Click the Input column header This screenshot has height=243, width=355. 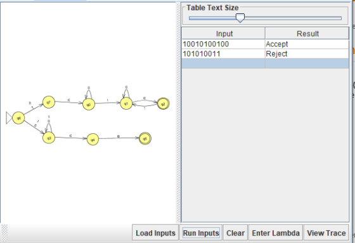(x=223, y=34)
